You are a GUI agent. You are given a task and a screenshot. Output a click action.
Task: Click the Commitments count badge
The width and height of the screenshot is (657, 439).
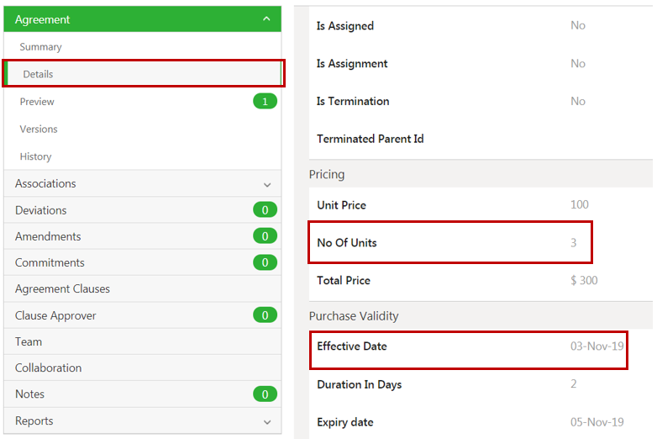[x=265, y=262]
